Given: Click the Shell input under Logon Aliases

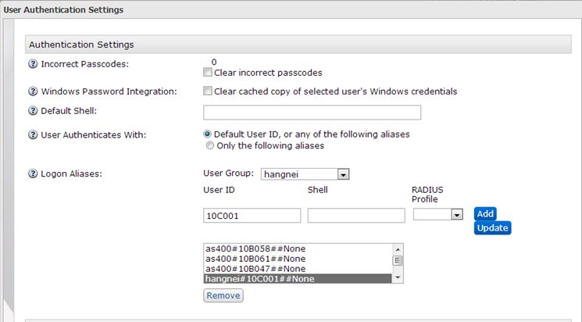Looking at the screenshot, I should pyautogui.click(x=356, y=215).
